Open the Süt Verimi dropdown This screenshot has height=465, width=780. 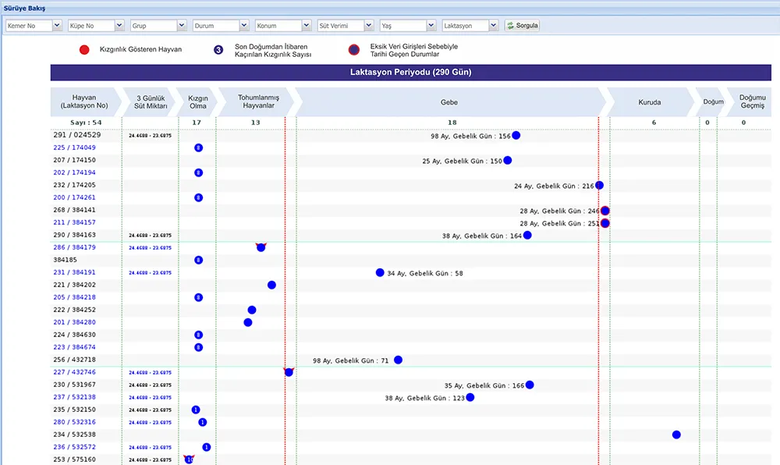coord(346,26)
